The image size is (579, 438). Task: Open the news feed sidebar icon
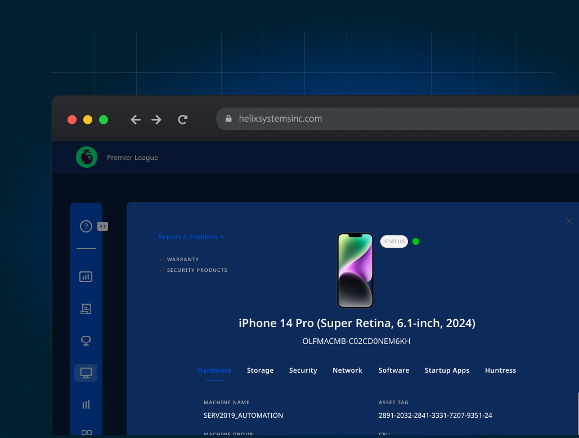pos(86,309)
